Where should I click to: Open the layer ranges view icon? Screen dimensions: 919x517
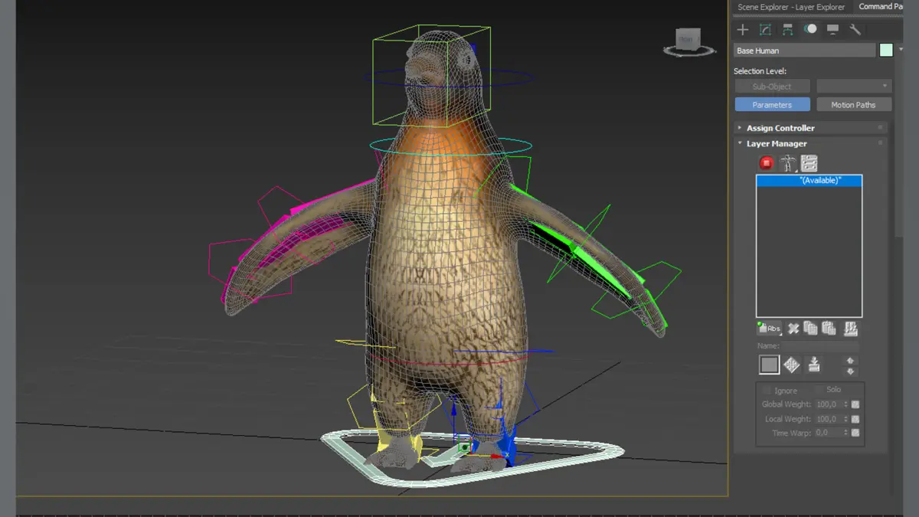click(x=809, y=162)
